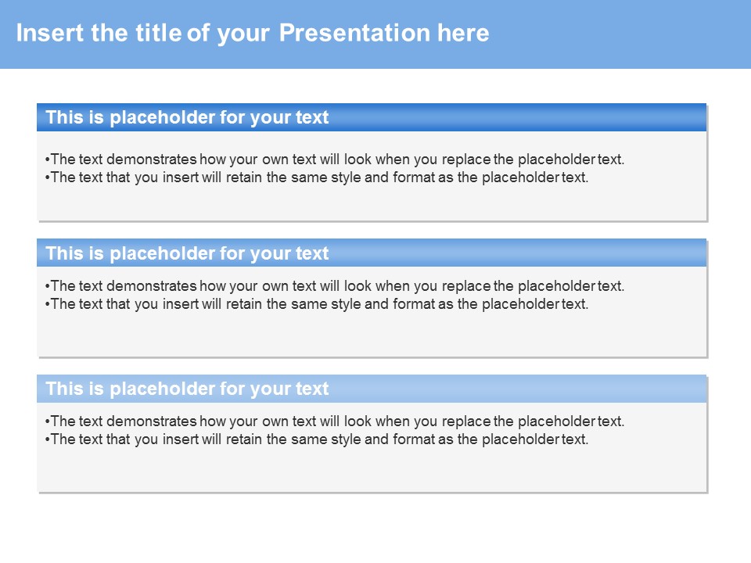
Task: Select first bullet in the second box
Action: click(335, 286)
